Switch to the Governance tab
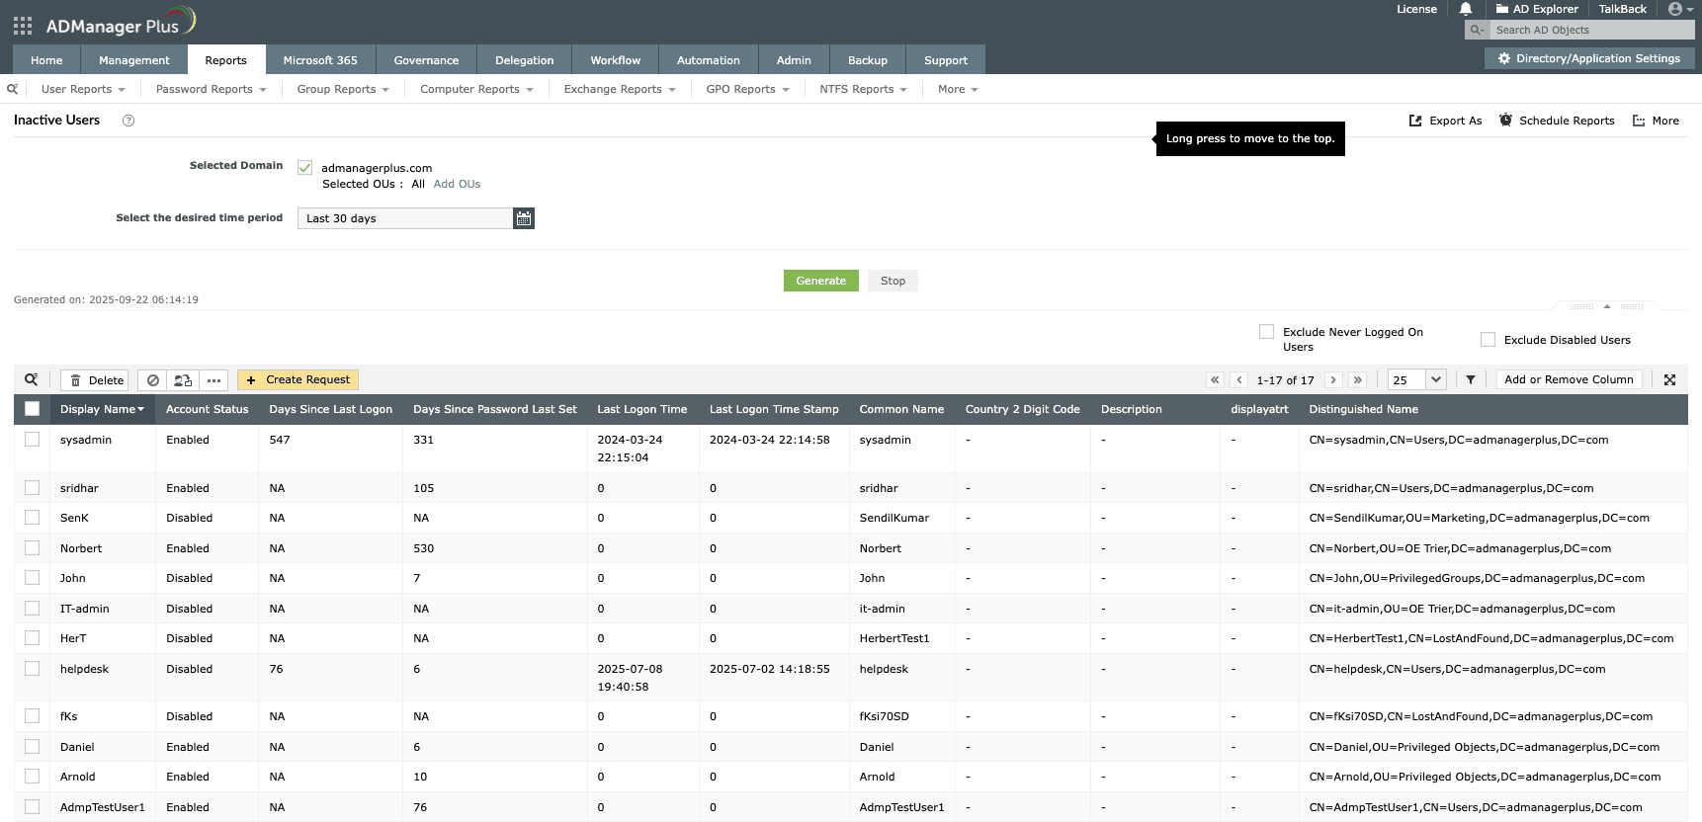Viewport: 1702px width, 822px height. coord(426,60)
